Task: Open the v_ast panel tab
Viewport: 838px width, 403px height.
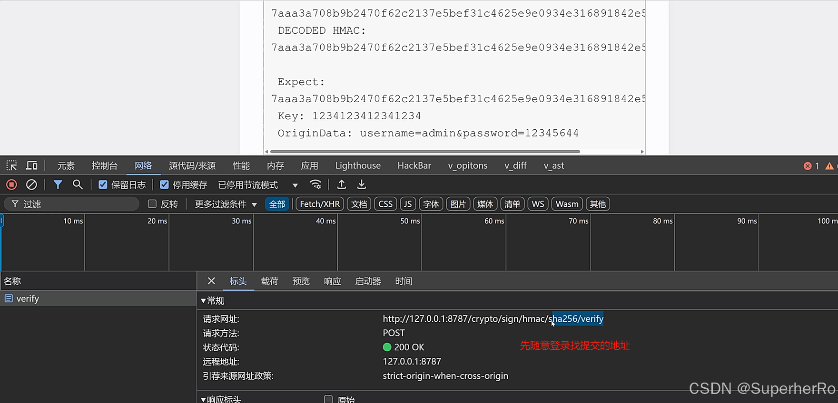Action: point(554,165)
